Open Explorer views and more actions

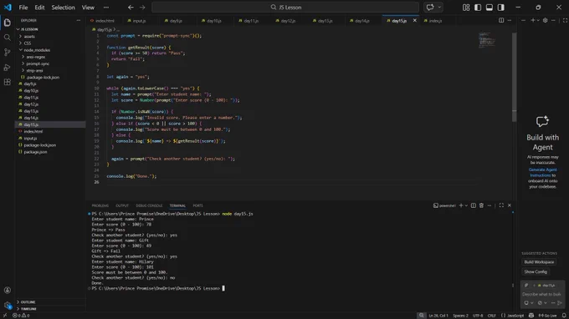[x=79, y=21]
